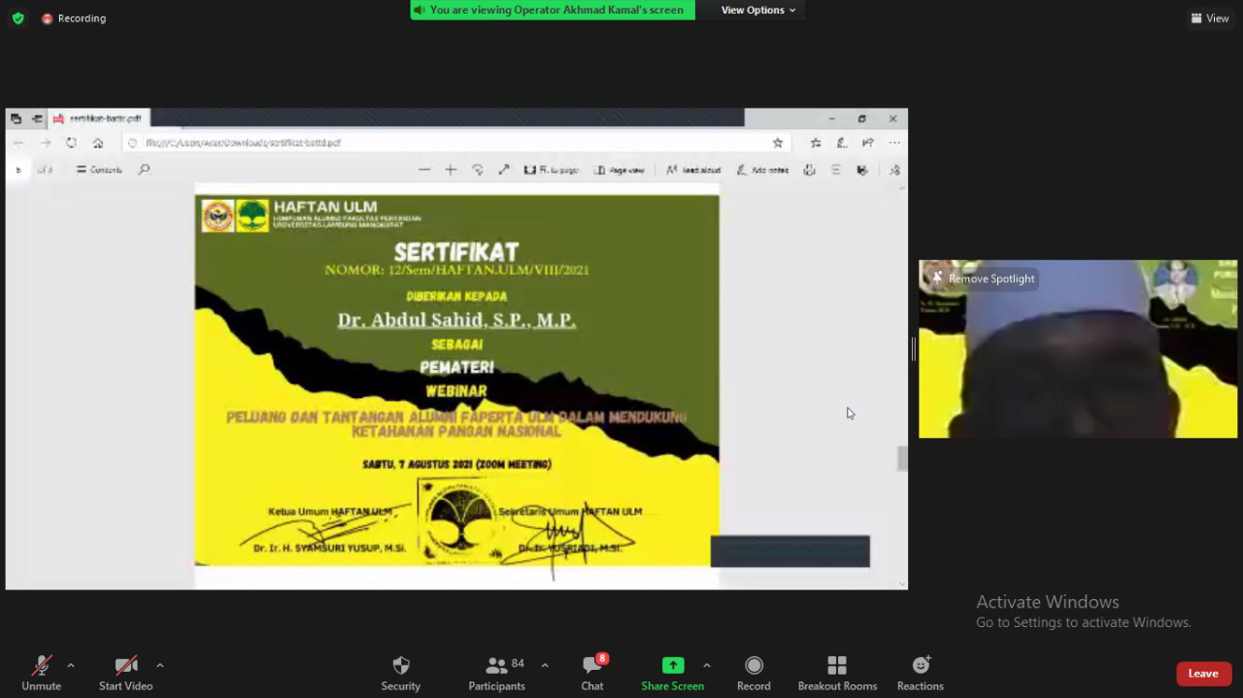Click the View layout button
The width and height of the screenshot is (1243, 698).
click(1210, 18)
